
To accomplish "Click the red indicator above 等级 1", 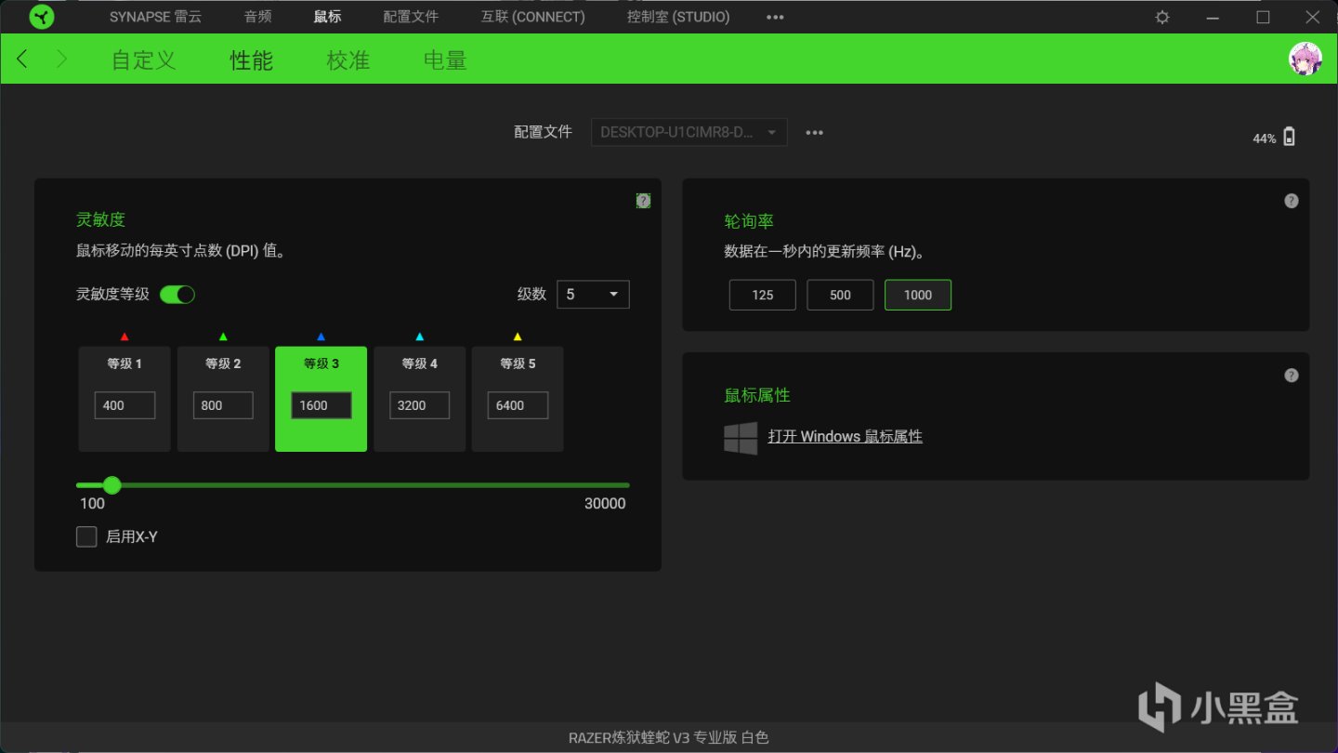I will pos(125,337).
